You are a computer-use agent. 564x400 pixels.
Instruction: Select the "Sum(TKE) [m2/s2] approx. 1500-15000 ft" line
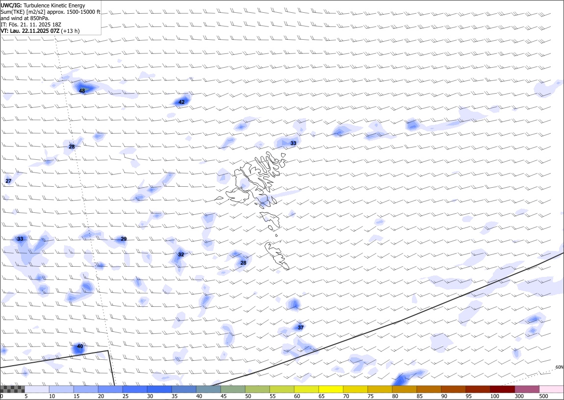[x=51, y=12]
